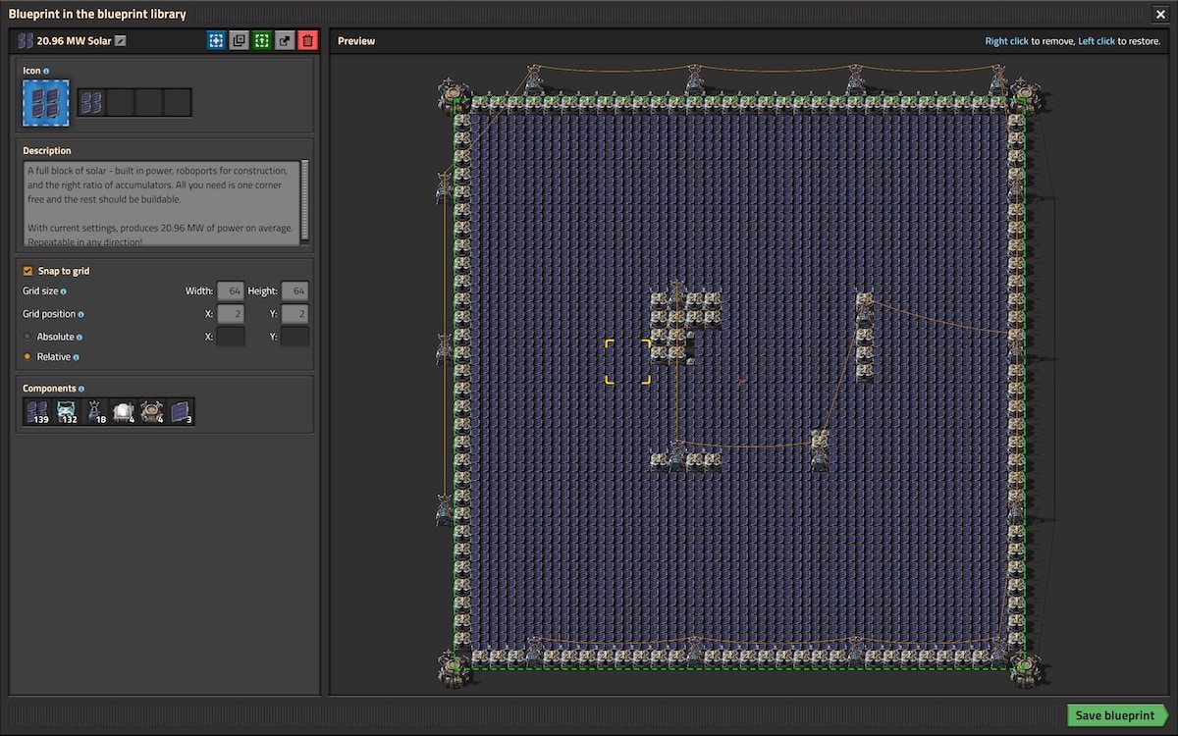
Task: Click the 'Left click' hint text
Action: 1098,41
